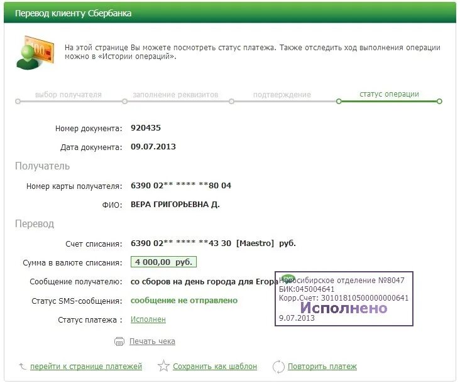Click the amount field 4 000,00 руб.
Screen dimensions: 460x386
pyautogui.click(x=163, y=262)
